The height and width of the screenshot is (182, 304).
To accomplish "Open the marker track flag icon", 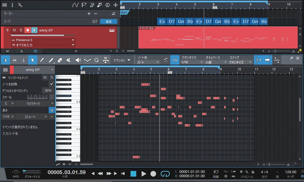I will point(84,5).
